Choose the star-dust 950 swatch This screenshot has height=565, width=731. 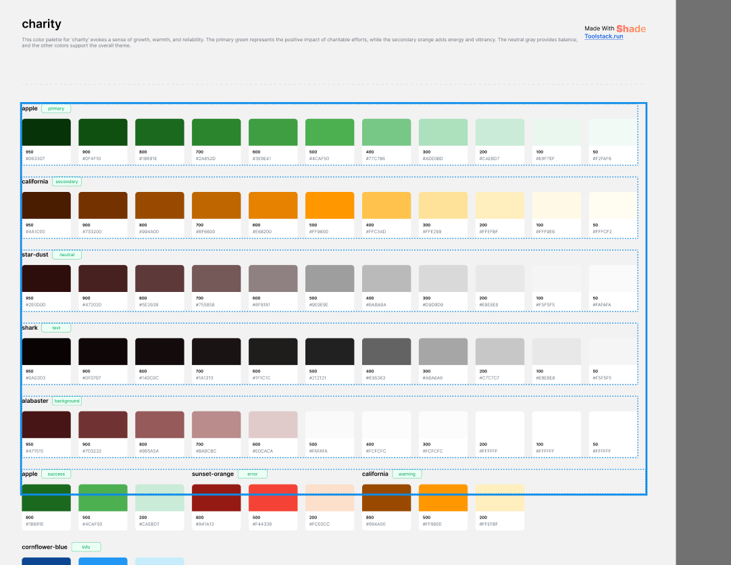(46, 278)
